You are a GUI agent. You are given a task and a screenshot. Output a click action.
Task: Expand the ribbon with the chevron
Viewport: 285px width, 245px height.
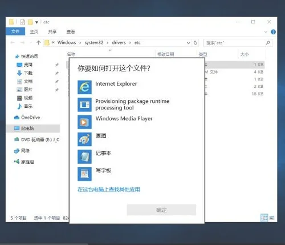click(x=266, y=32)
